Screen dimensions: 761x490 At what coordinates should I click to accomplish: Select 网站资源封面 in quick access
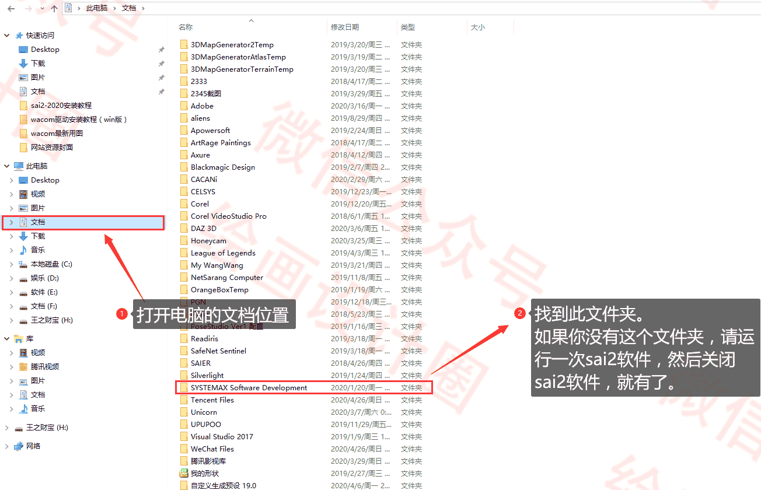(x=52, y=148)
